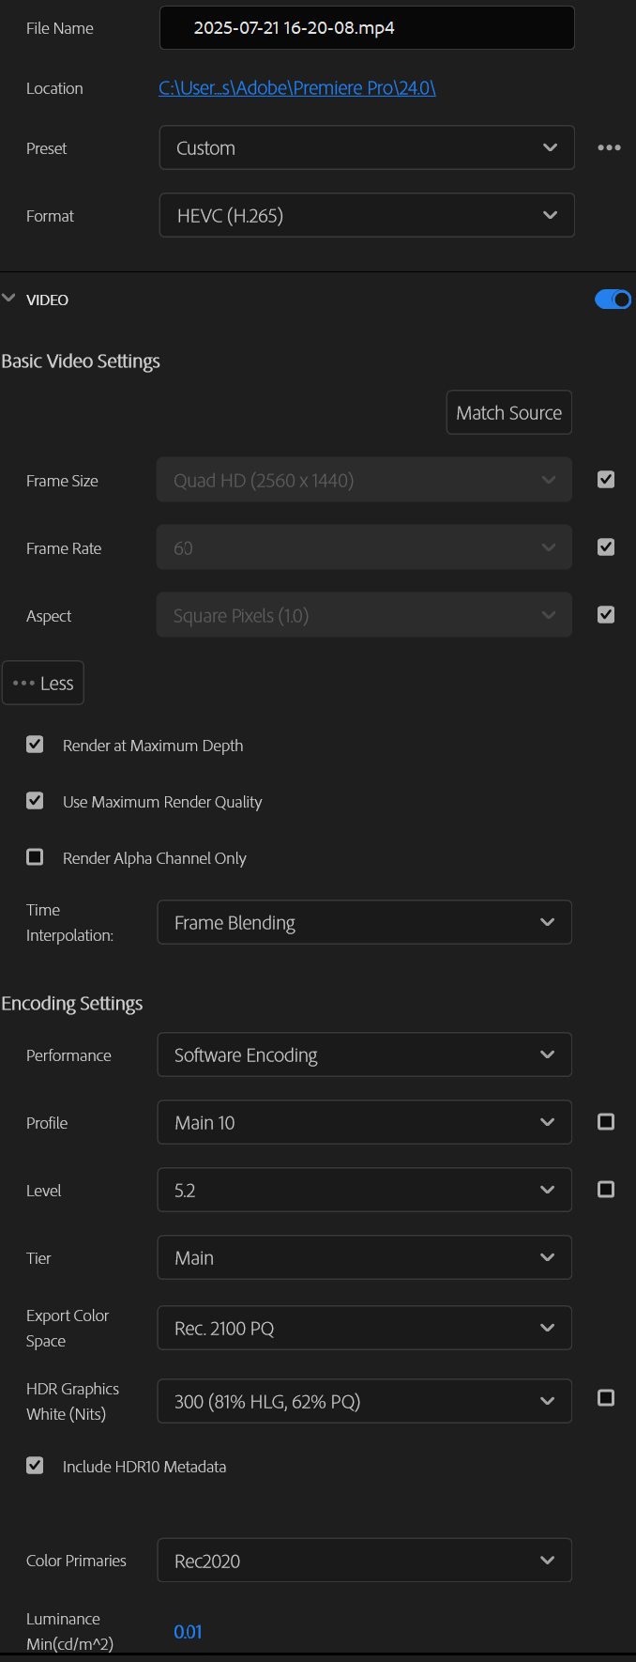Open the Performance encoding dropdown
636x1662 pixels.
364,1054
